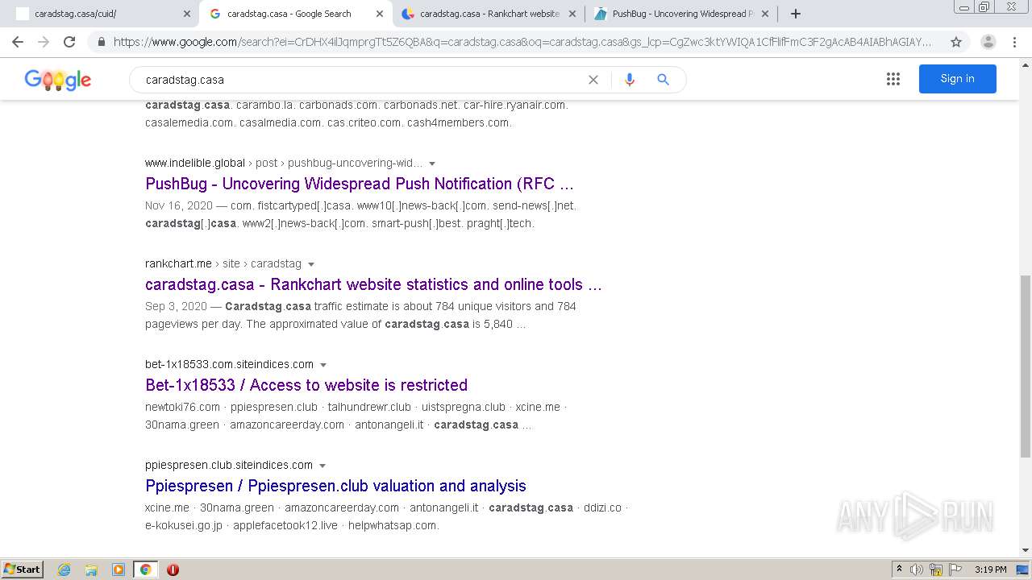Click the padlock site info icon

pyautogui.click(x=101, y=42)
